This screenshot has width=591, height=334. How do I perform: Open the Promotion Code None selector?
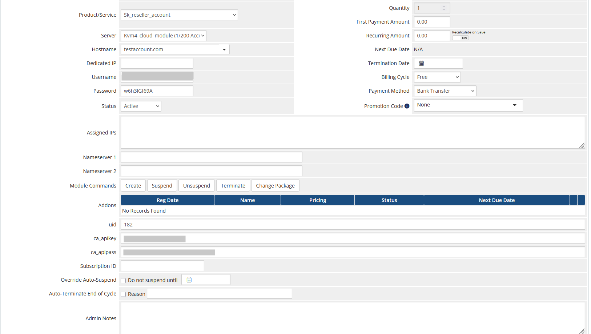coord(468,105)
